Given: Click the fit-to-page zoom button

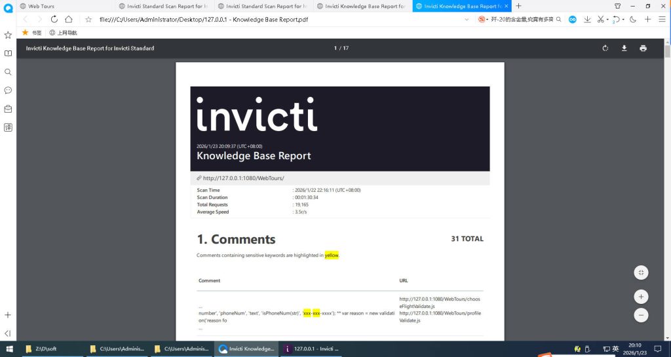Looking at the screenshot, I should [641, 272].
